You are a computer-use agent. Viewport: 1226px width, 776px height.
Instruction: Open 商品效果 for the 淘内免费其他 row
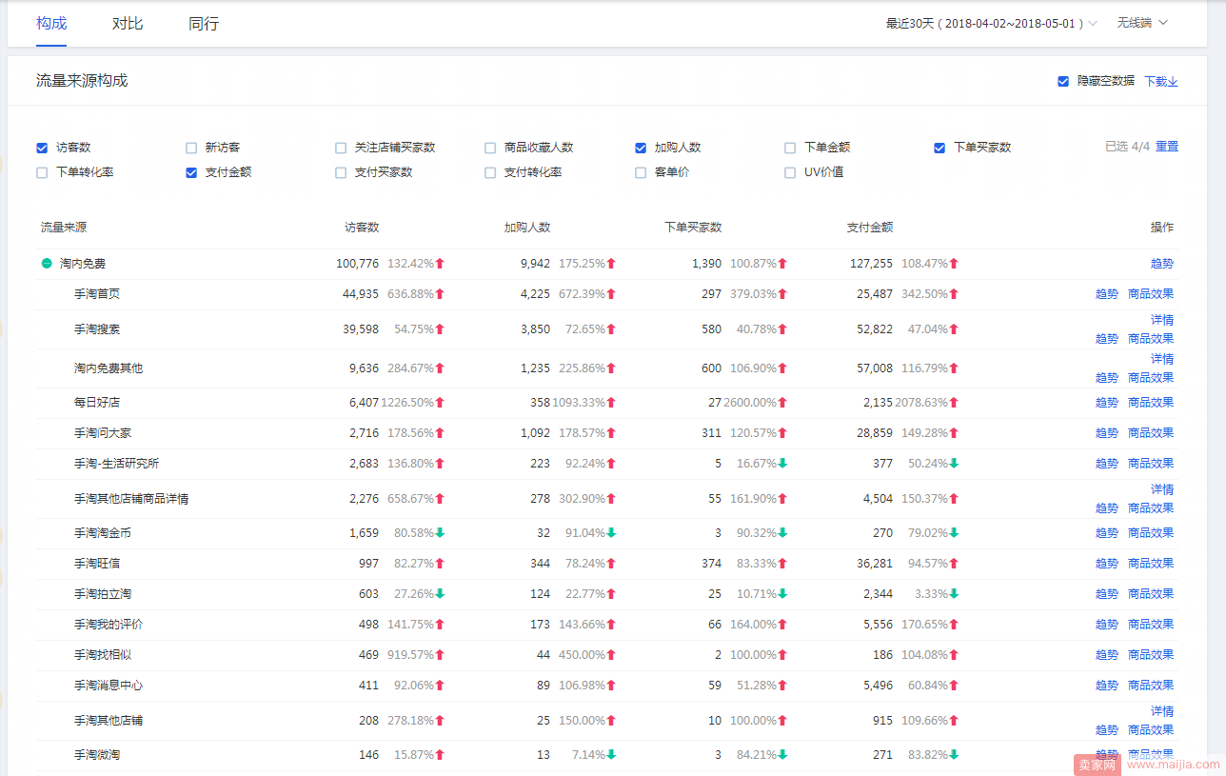tap(1151, 378)
